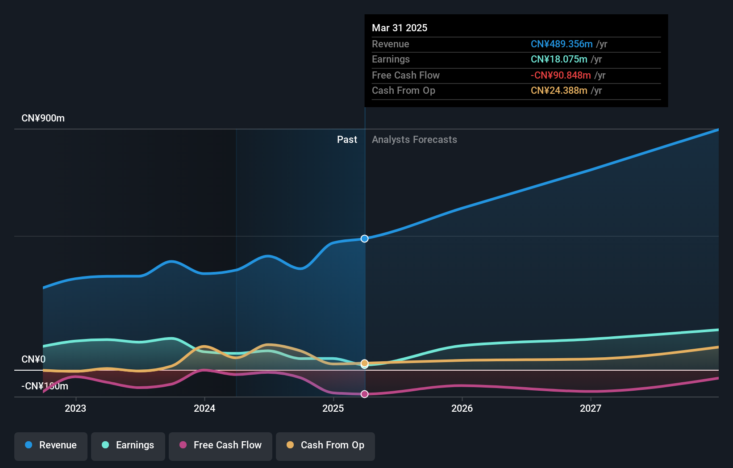Click the 2026 x-axis label
The width and height of the screenshot is (733, 468).
point(462,408)
